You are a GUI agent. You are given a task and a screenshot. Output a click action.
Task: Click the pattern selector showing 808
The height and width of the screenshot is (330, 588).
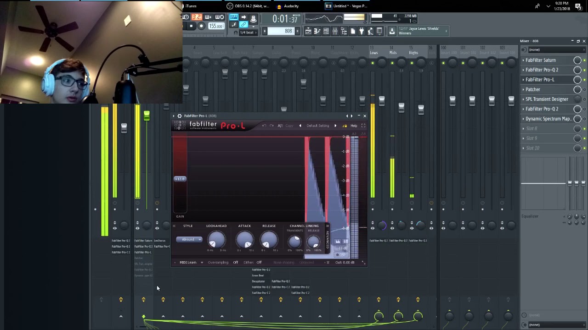point(281,31)
